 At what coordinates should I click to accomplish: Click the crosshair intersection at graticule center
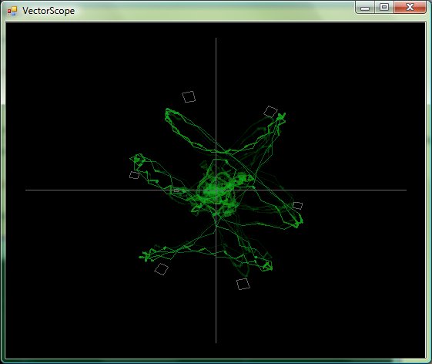(x=216, y=190)
